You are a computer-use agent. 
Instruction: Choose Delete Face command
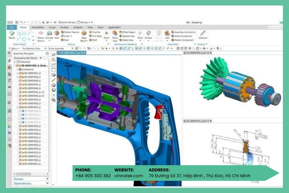tap(126, 40)
